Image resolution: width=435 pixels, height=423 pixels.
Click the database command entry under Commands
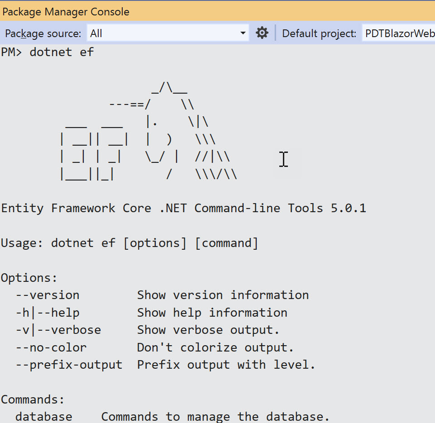[43, 416]
